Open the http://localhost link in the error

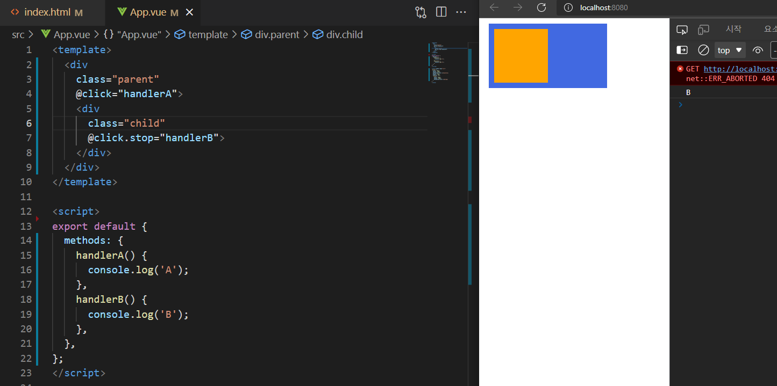coord(740,69)
